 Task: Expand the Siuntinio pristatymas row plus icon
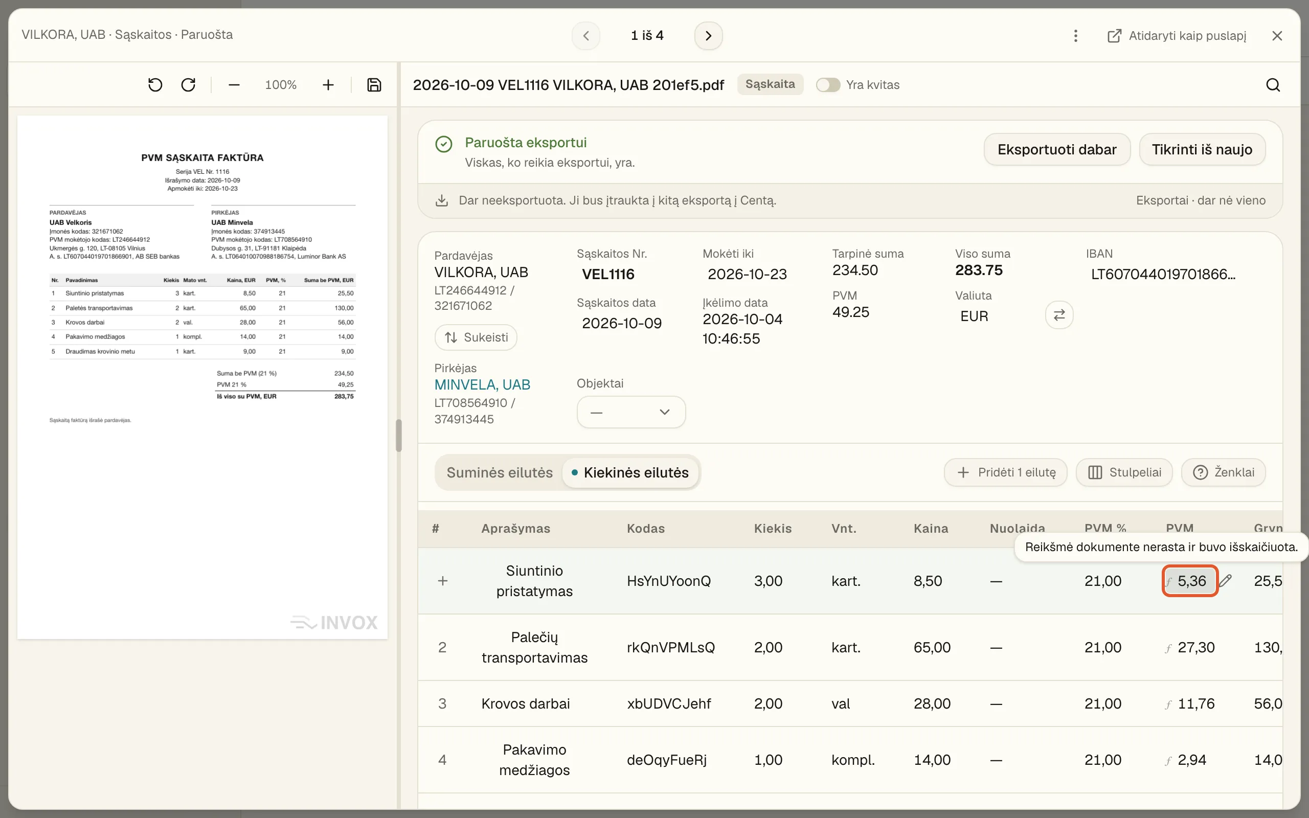coord(442,580)
